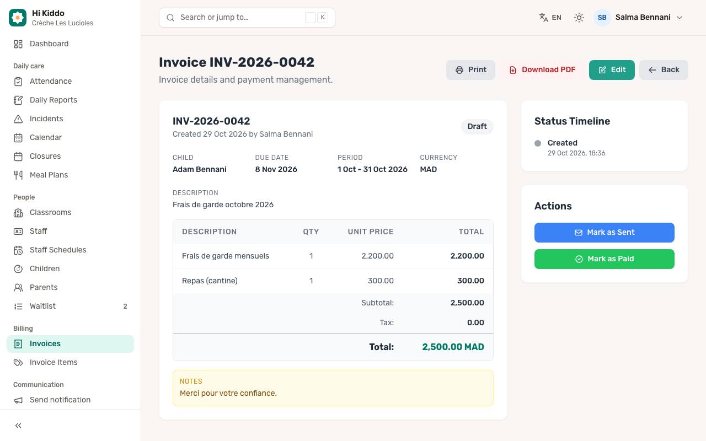Click the Meal Plans utensils icon
Screen dimensions: 706x441
click(x=18, y=175)
